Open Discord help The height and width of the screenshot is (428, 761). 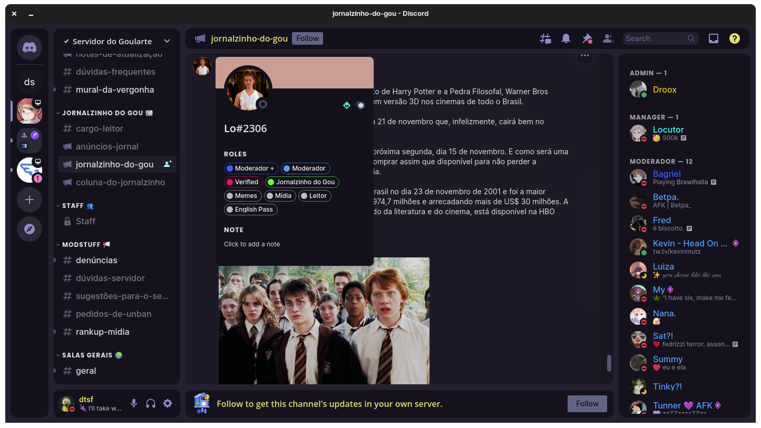tap(734, 38)
